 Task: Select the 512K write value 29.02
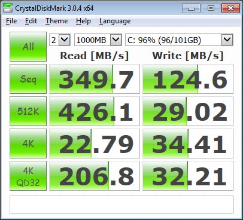(188, 111)
